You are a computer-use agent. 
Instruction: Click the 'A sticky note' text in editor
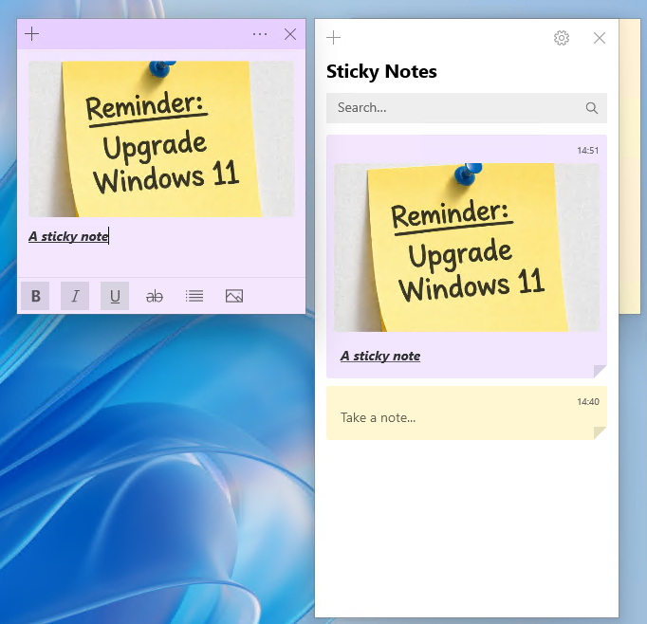coord(68,236)
